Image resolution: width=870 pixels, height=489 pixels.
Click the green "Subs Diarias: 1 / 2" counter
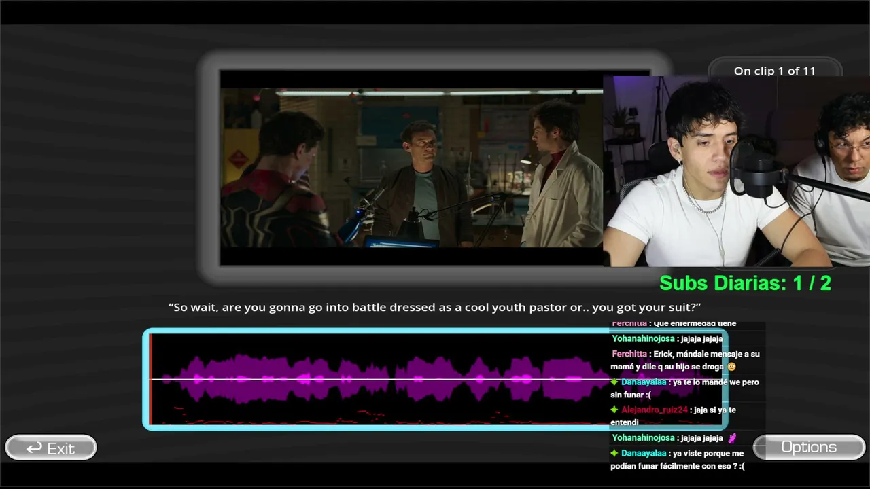pos(745,283)
